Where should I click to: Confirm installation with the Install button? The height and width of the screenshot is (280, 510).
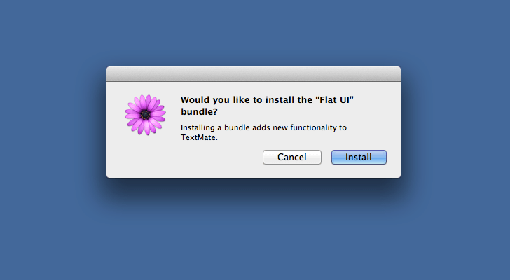359,157
